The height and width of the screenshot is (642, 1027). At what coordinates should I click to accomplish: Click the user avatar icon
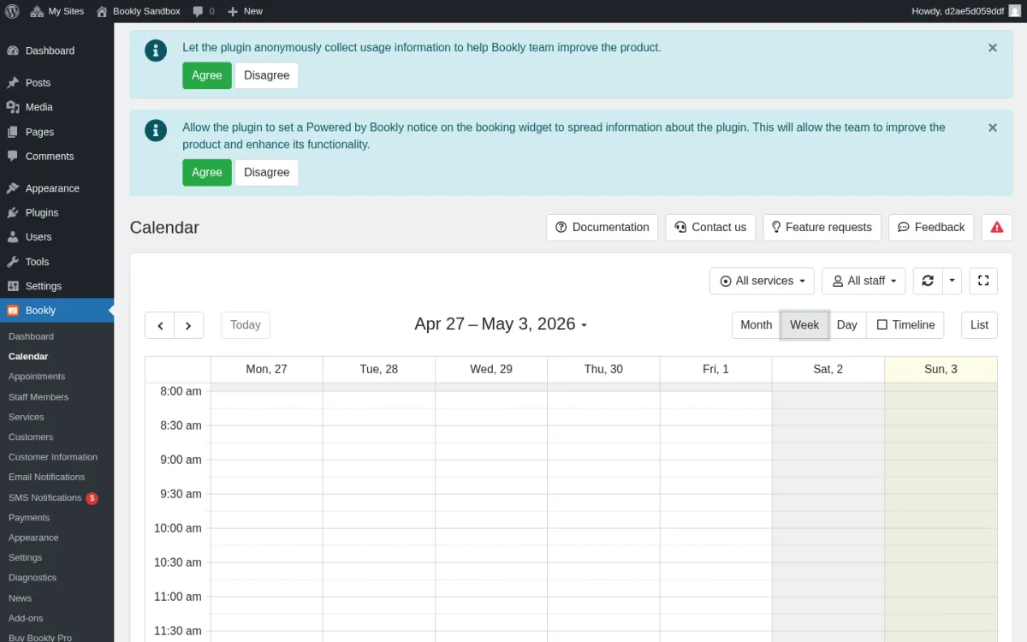[x=1014, y=11]
